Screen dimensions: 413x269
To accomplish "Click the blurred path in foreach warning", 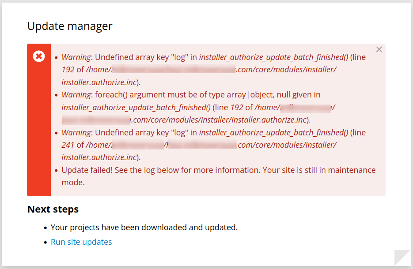I will (x=306, y=108).
